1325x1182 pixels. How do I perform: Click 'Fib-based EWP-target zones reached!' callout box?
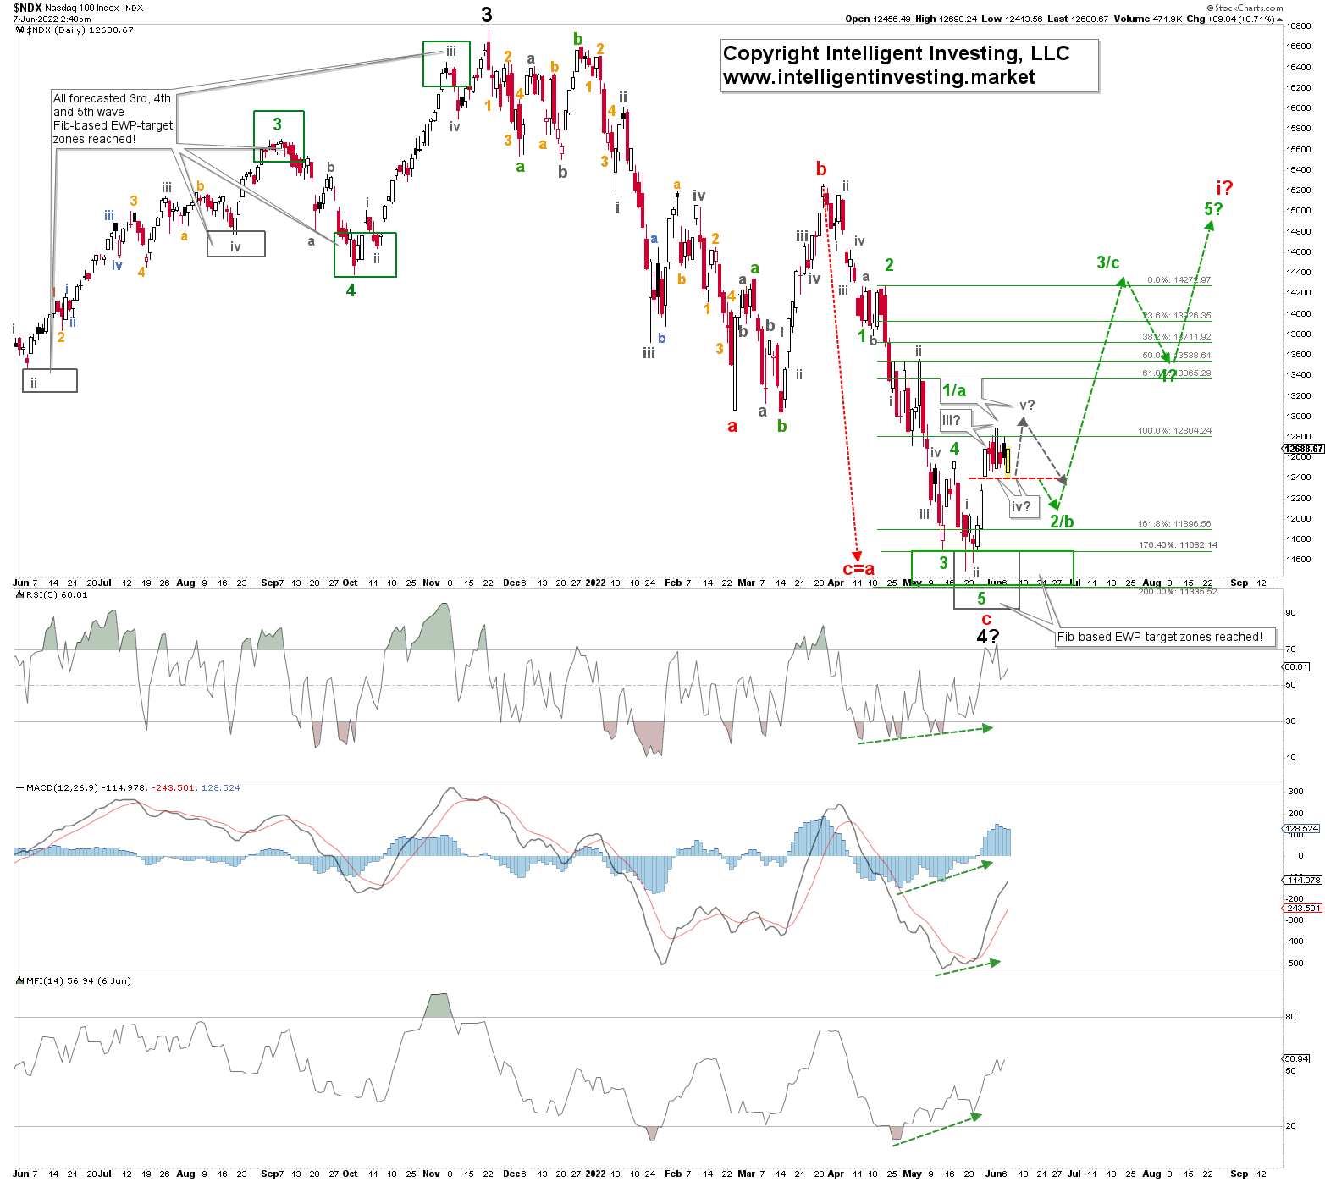pyautogui.click(x=1165, y=638)
